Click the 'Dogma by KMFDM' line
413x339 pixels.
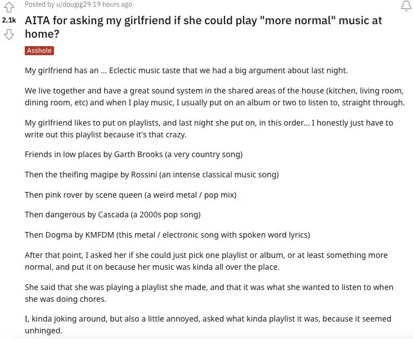(167, 235)
